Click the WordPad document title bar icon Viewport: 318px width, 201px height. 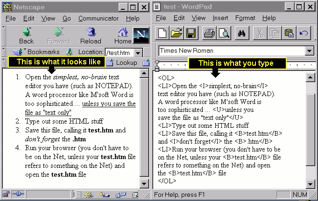pyautogui.click(x=157, y=7)
